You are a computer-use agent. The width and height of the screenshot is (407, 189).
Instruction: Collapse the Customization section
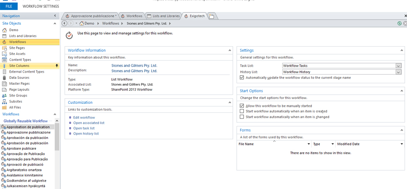[229, 103]
